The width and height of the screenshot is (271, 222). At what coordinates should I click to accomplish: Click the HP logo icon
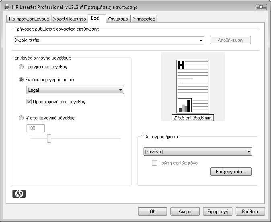(19, 194)
